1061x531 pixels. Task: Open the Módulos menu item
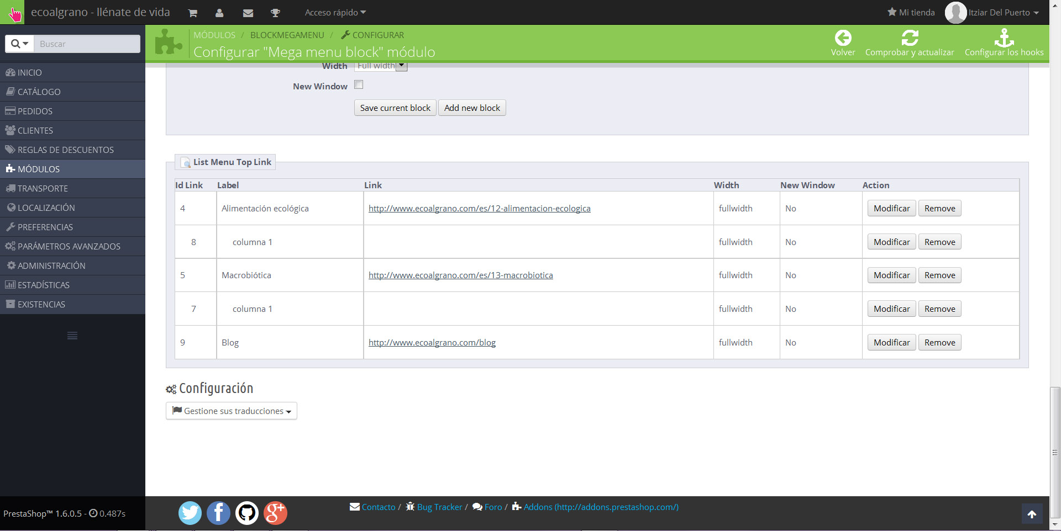point(72,169)
